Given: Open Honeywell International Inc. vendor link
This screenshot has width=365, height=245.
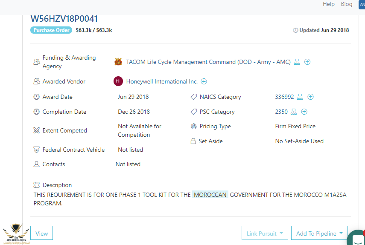Looking at the screenshot, I should pos(162,81).
